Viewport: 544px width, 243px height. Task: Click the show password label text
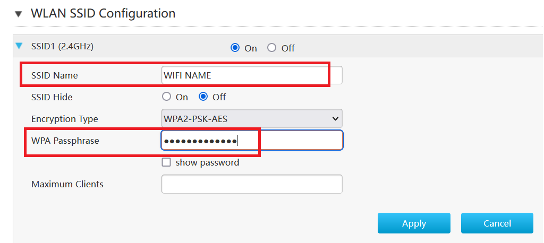207,162
